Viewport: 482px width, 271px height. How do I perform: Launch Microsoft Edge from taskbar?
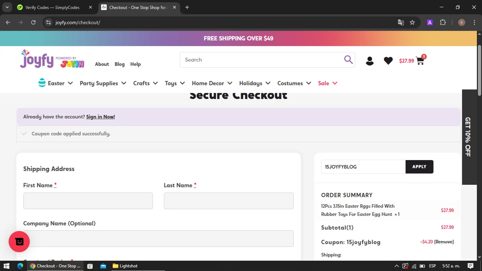click(x=20, y=266)
